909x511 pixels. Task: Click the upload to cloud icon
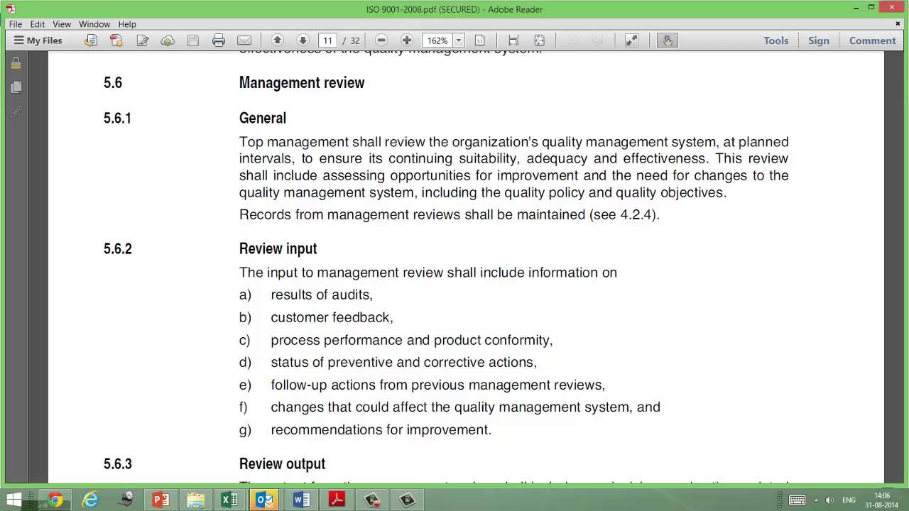[x=168, y=40]
